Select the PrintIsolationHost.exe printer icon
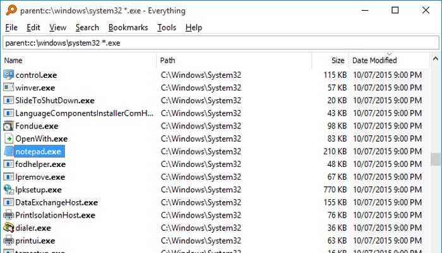 coord(8,215)
